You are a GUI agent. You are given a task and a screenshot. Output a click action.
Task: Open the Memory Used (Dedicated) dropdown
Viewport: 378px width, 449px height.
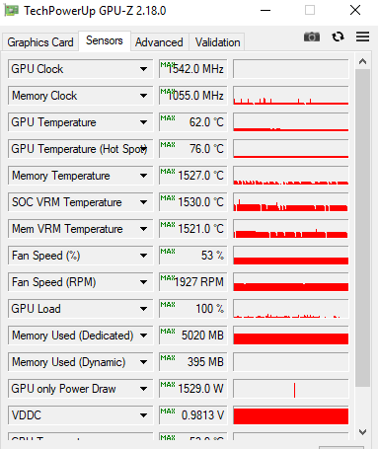click(143, 336)
